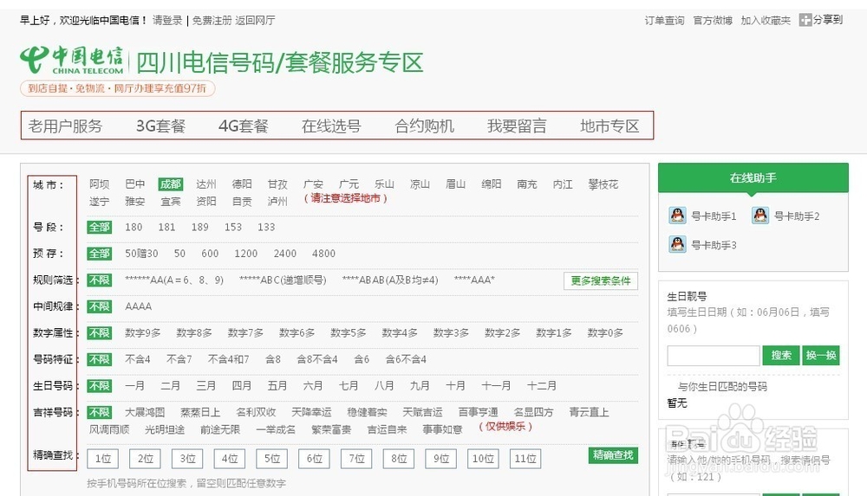The width and height of the screenshot is (867, 496).
Task: Choose lucky number 大展鸿图
Action: click(x=145, y=412)
